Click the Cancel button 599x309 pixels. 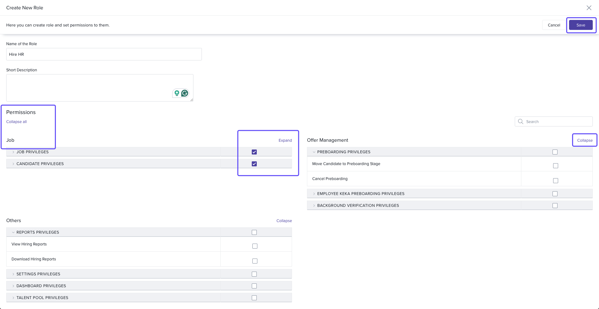[x=554, y=25]
